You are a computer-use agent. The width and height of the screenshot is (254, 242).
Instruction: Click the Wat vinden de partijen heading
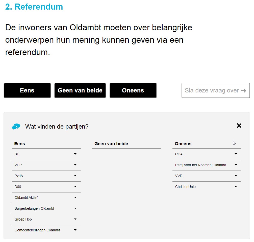(x=57, y=127)
